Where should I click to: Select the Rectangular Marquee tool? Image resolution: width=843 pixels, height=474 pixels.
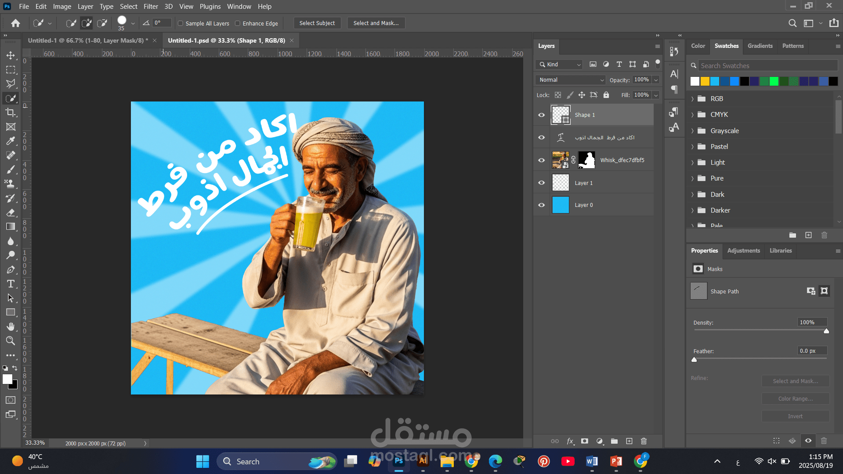pos(11,70)
